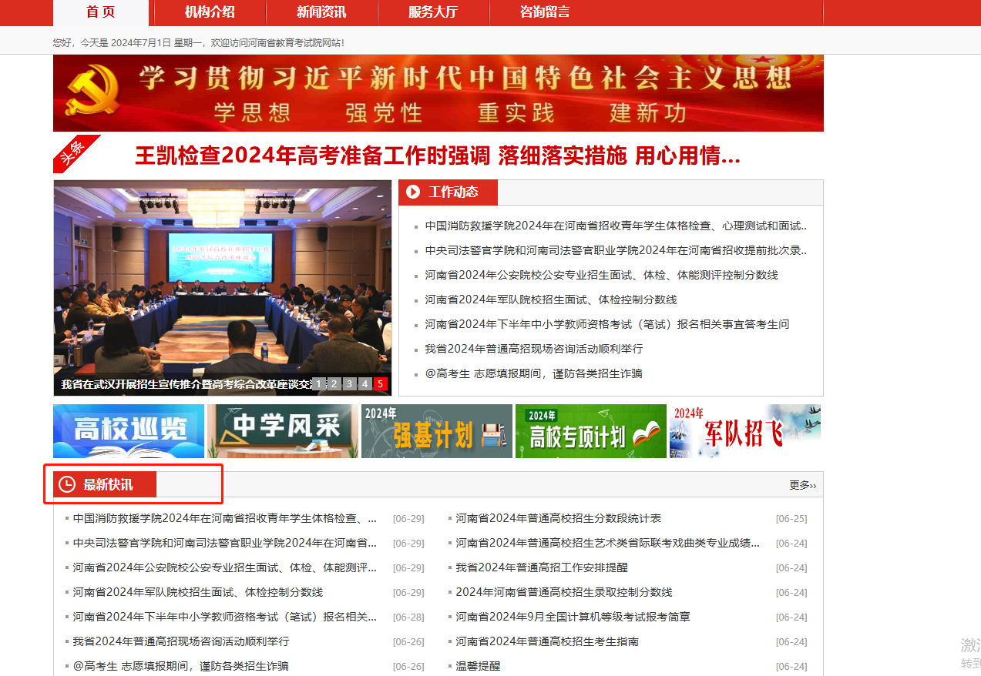Click the clock icon beside 最新快讯

point(67,484)
